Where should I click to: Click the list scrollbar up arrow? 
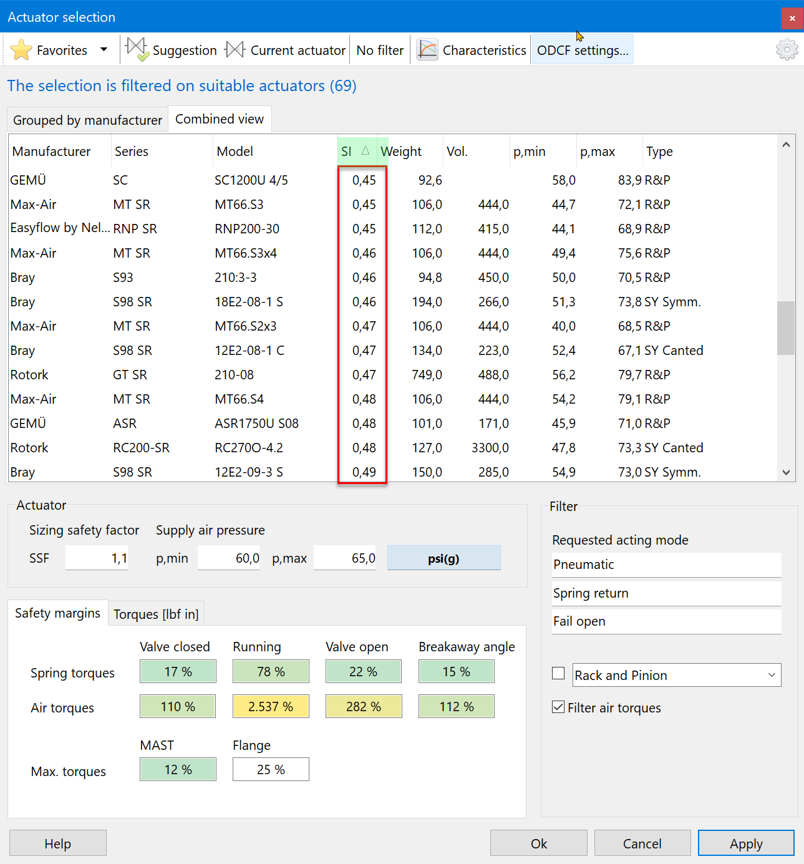point(786,145)
